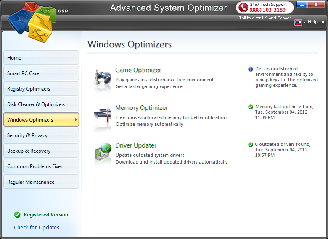The height and width of the screenshot is (239, 328).
Task: Go to Backup & Recovery
Action: pos(41,151)
